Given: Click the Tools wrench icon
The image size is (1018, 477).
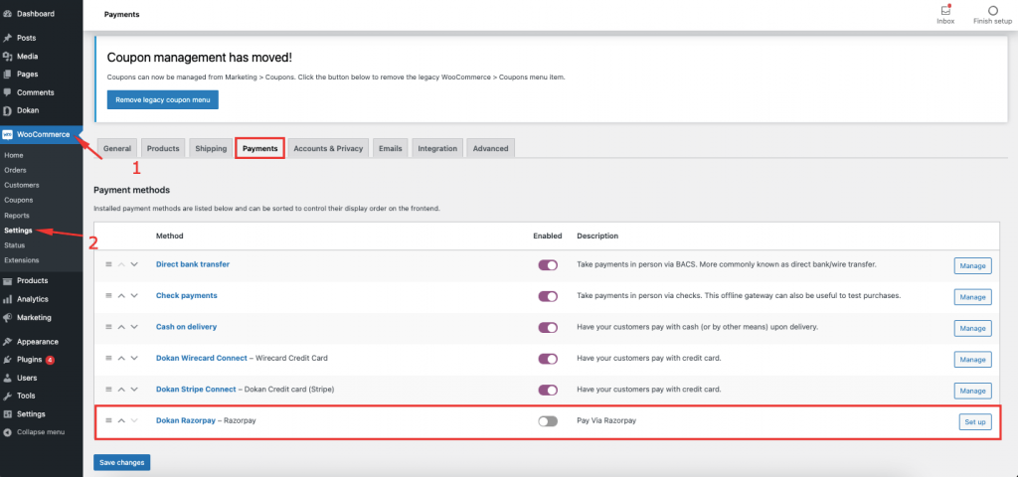Looking at the screenshot, I should (7, 396).
